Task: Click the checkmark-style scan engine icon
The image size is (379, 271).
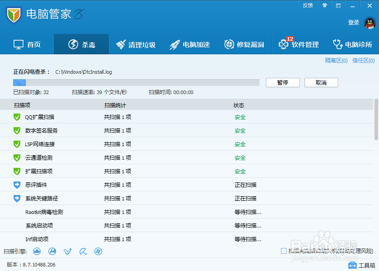Action: click(x=67, y=252)
